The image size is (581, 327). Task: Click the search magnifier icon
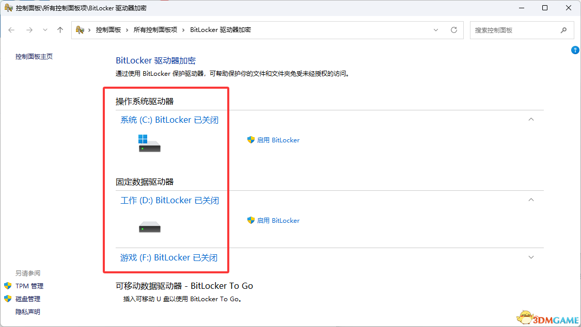tap(564, 30)
